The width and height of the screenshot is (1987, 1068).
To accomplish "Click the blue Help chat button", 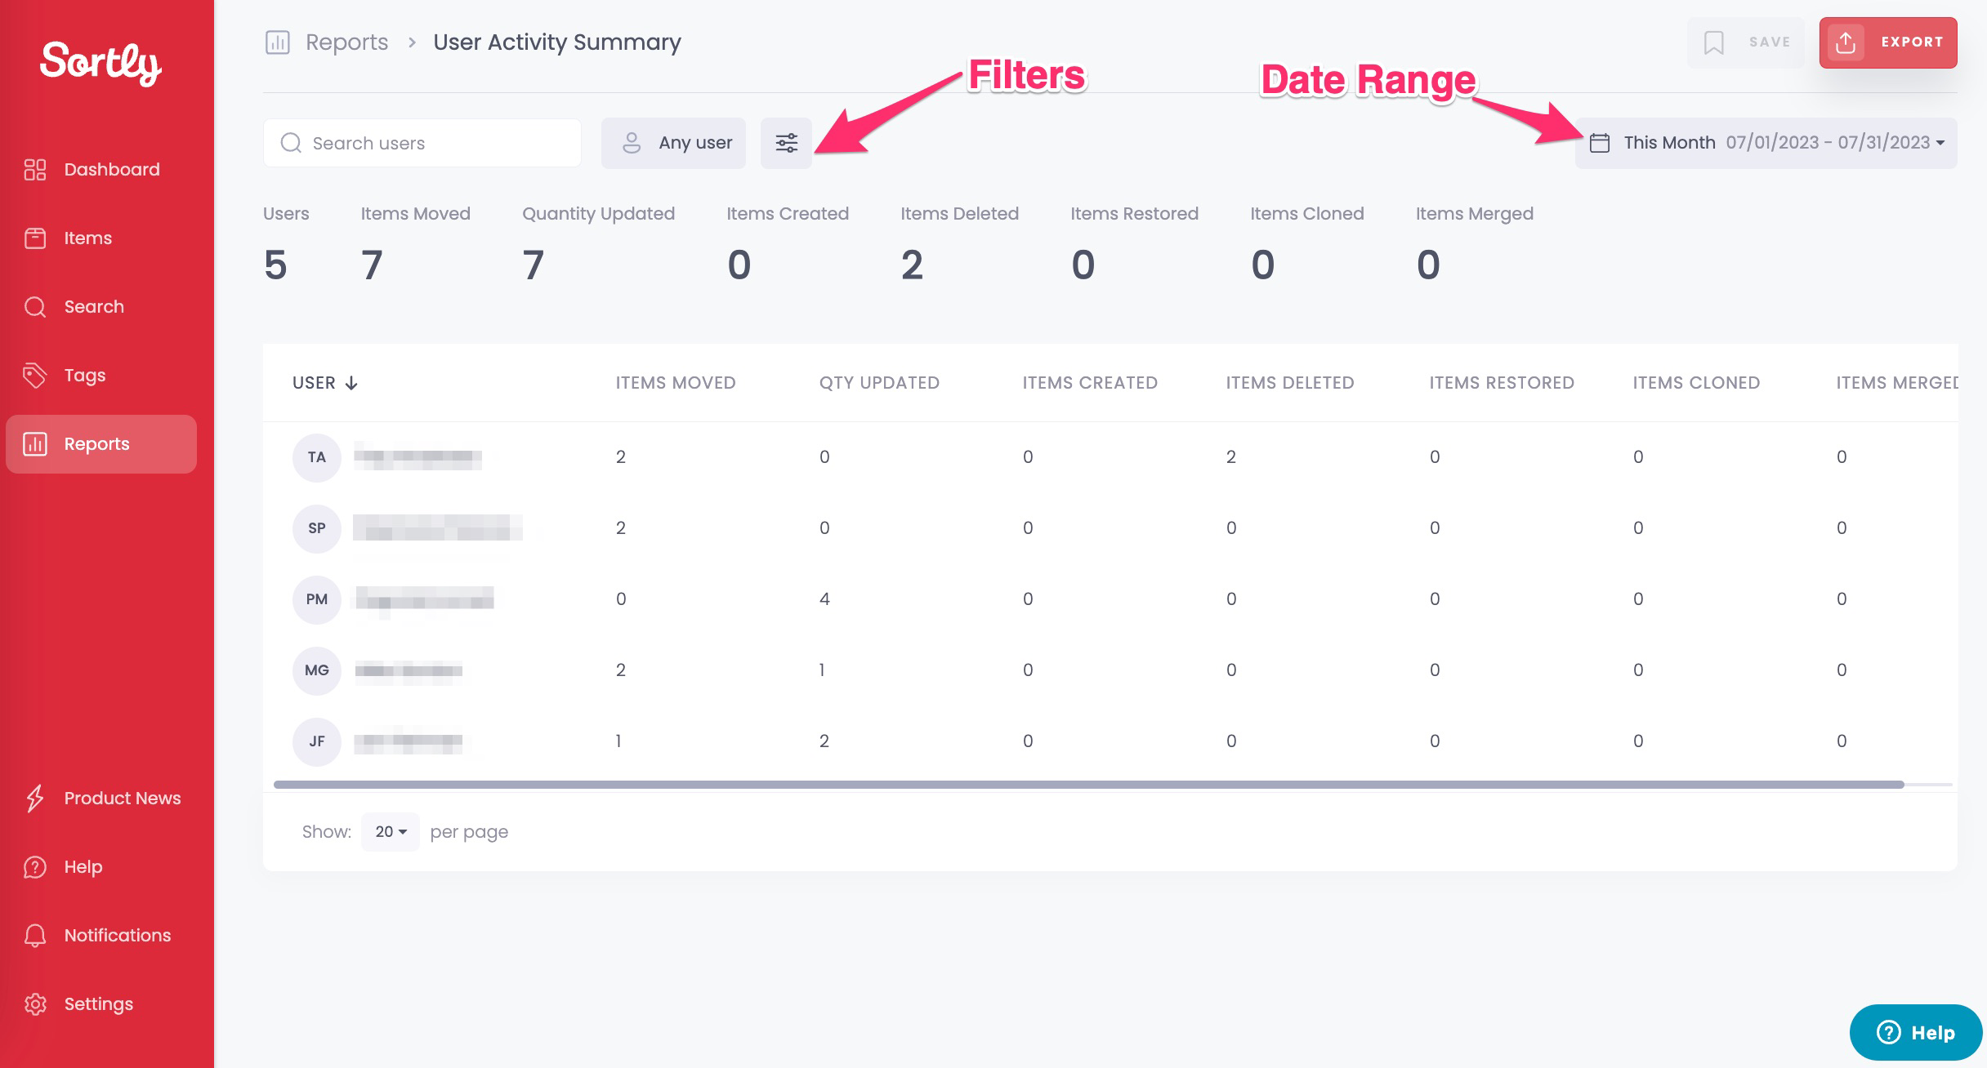I will click(x=1915, y=1032).
